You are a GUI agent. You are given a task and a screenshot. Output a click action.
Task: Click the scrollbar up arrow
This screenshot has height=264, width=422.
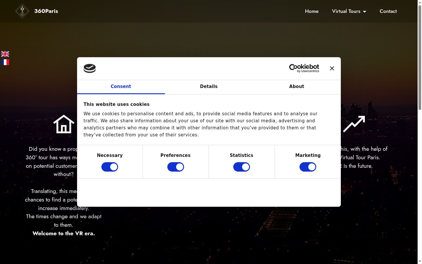coord(420,2)
